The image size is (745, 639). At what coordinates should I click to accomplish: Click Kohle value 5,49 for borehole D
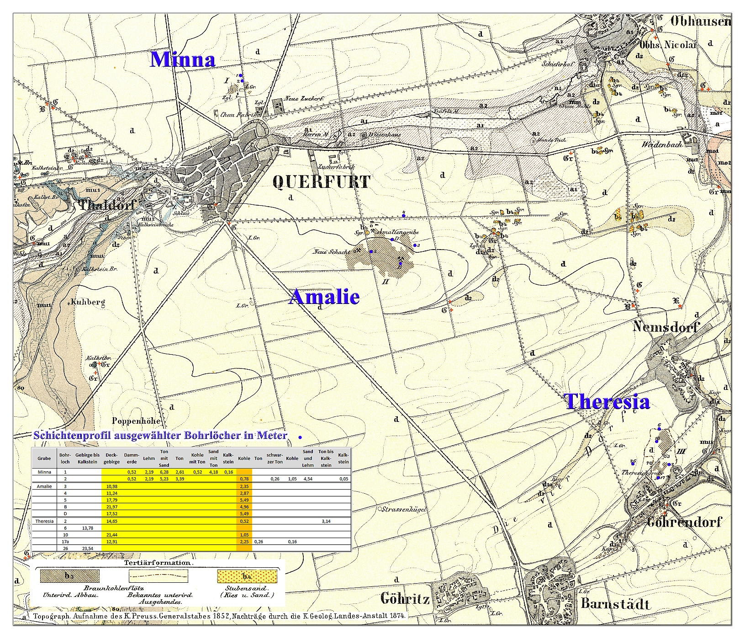[244, 513]
